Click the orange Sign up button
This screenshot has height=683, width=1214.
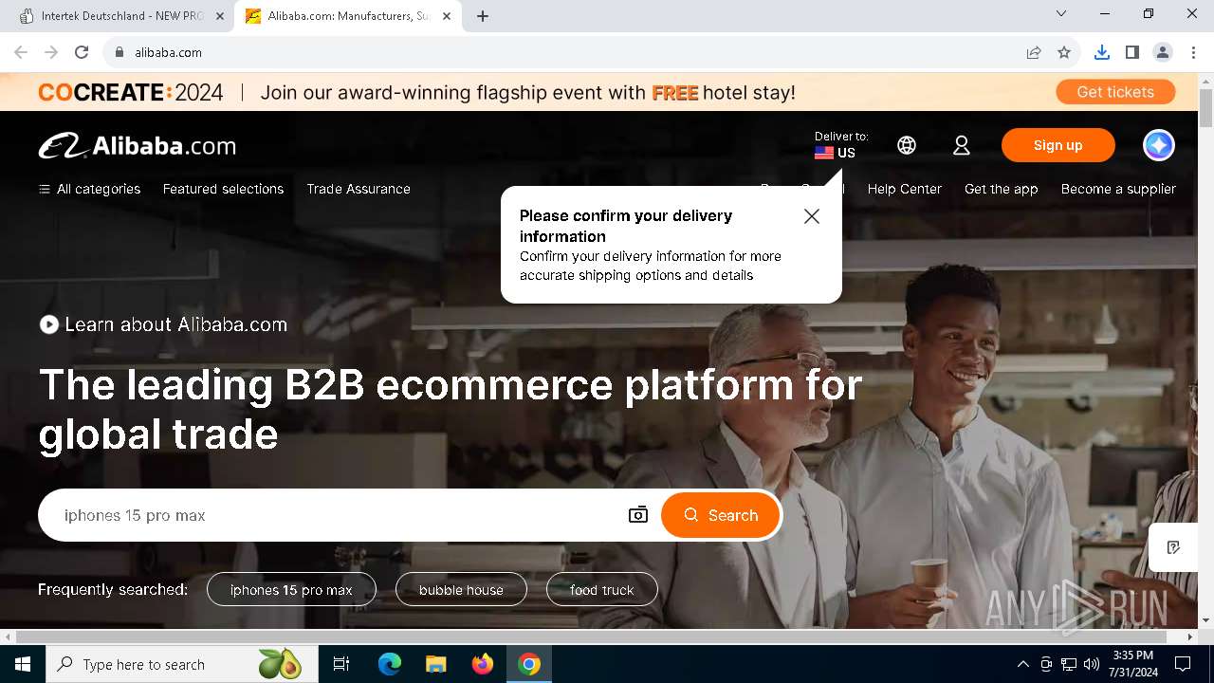tap(1058, 145)
